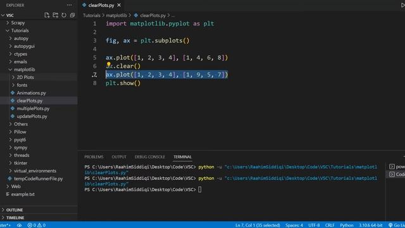The width and height of the screenshot is (405, 228).
Task: Click line number 3 in the gutter
Action: point(95,41)
